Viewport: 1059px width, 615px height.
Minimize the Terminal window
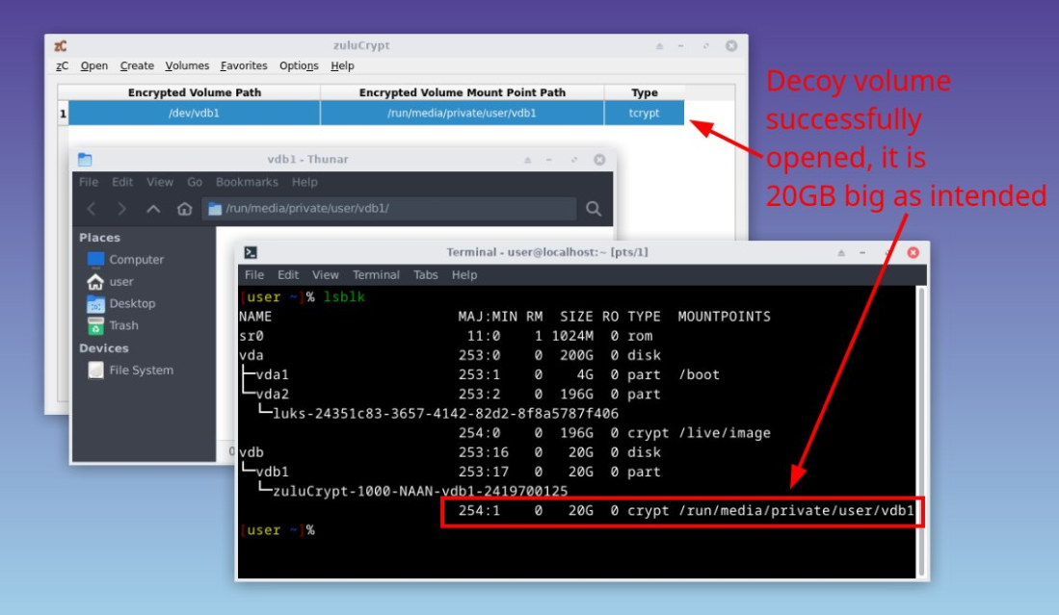862,252
